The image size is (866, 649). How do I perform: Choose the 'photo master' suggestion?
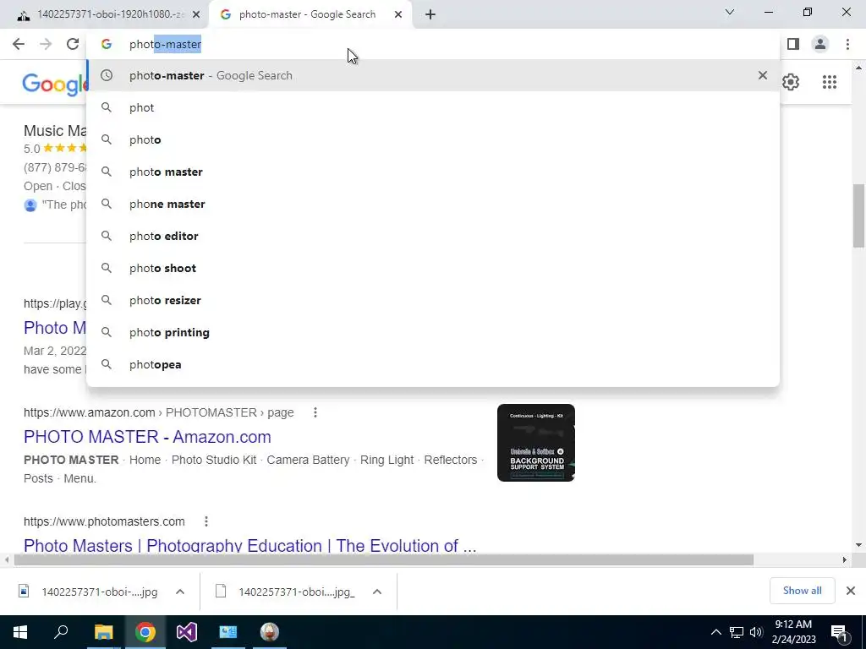(x=433, y=172)
